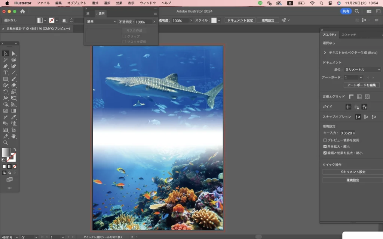Select the Magic Wand tool
This screenshot has width=383, height=239.
(x=6, y=60)
